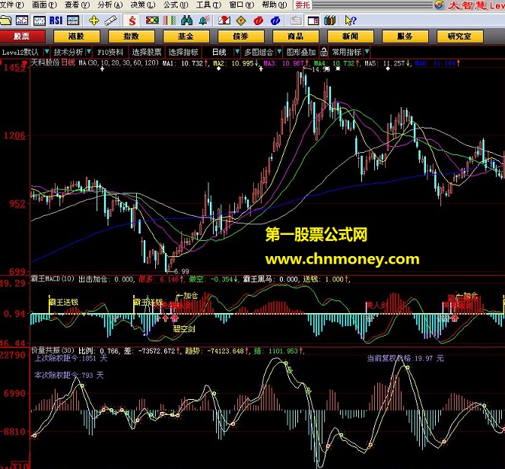Expand the 常用指标 dropdown arrow
This screenshot has height=469, width=505.
pyautogui.click(x=367, y=52)
